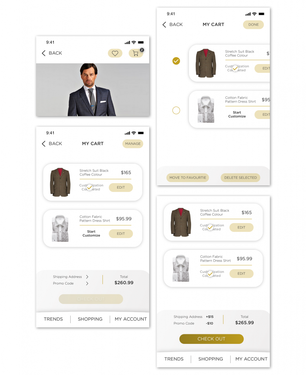Tap the brown suit jacket image in the MANAGE cart

(x=60, y=182)
